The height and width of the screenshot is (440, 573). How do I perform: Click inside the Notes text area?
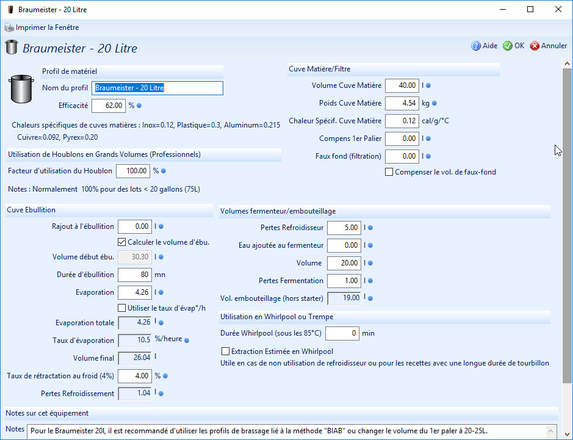[x=292, y=431]
